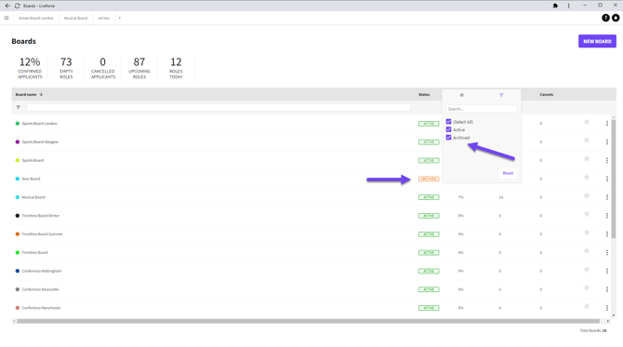Switch to the Musical Board tab
The height and width of the screenshot is (347, 623).
click(x=75, y=18)
